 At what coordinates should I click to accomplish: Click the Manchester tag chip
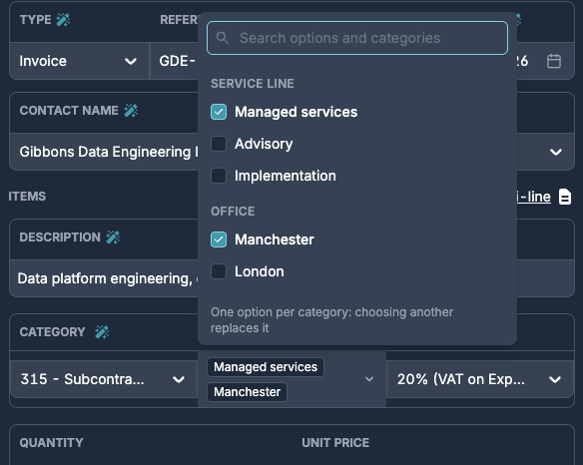tap(247, 392)
